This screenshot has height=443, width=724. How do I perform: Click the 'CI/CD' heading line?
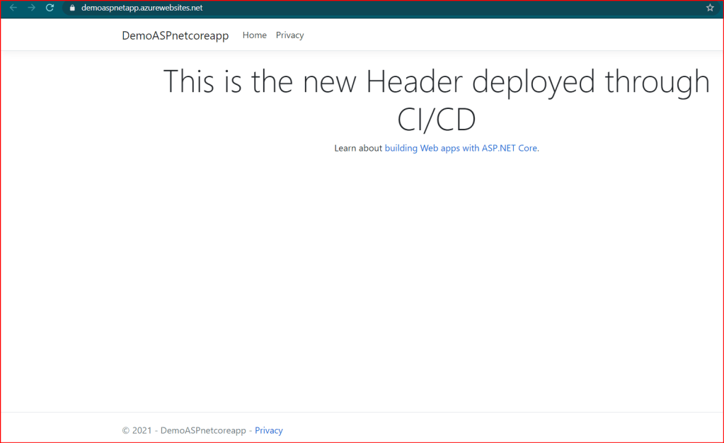coord(436,120)
